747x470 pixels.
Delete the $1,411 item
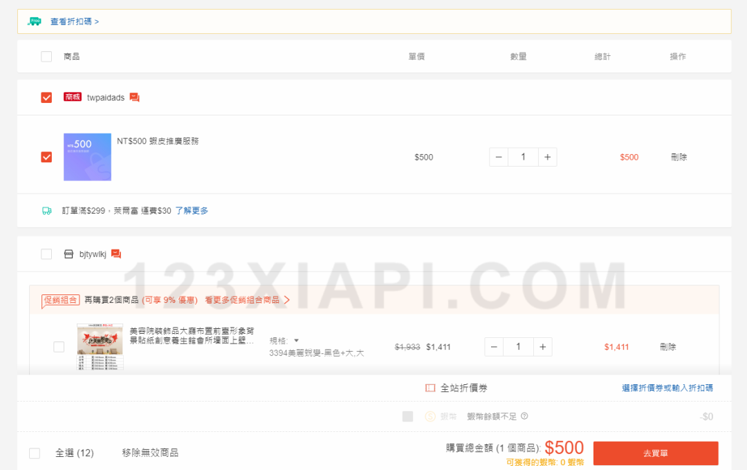668,347
